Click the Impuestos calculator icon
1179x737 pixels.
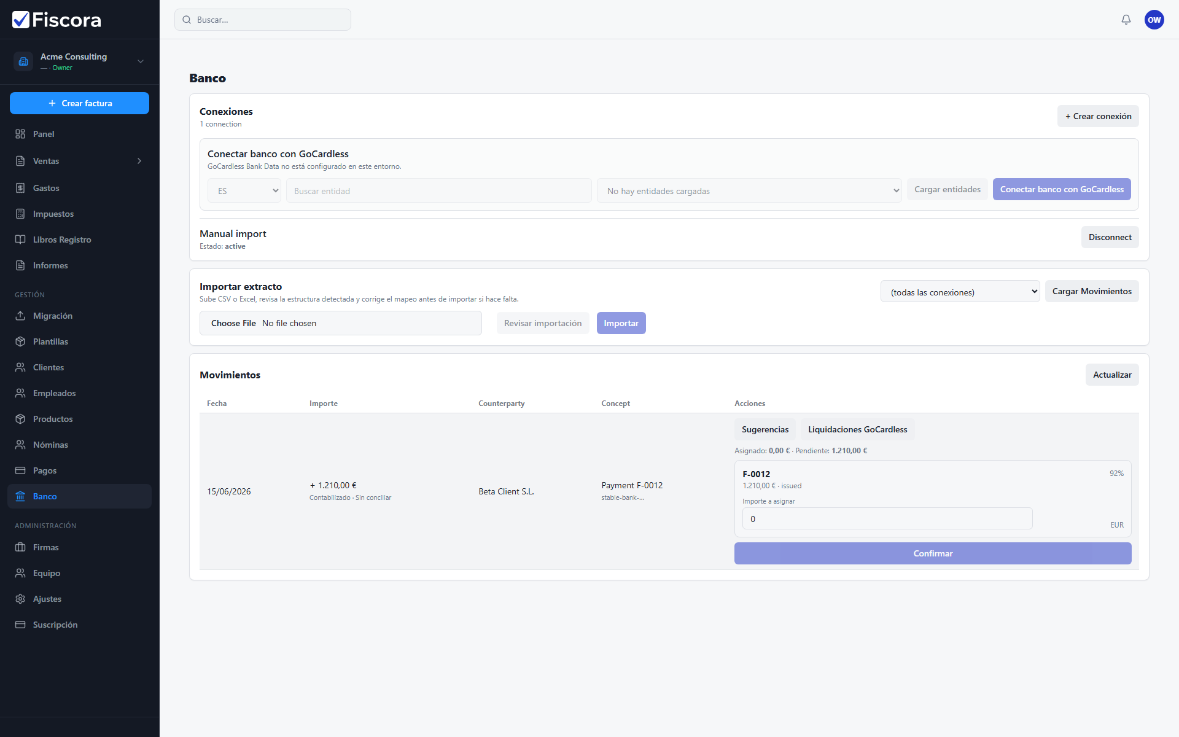pos(20,214)
